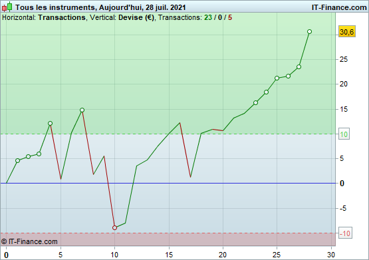Select the marker at transaction 27
Image resolution: width=369 pixels, height=260 pixels.
pos(299,66)
